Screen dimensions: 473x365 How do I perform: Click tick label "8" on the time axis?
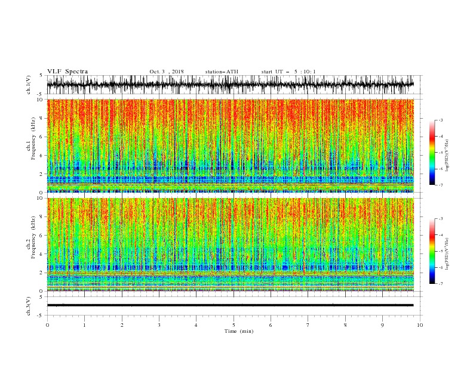click(x=345, y=325)
